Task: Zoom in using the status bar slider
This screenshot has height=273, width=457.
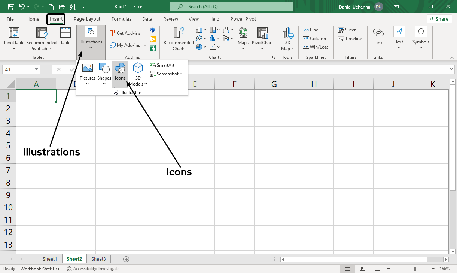Action: 432,268
